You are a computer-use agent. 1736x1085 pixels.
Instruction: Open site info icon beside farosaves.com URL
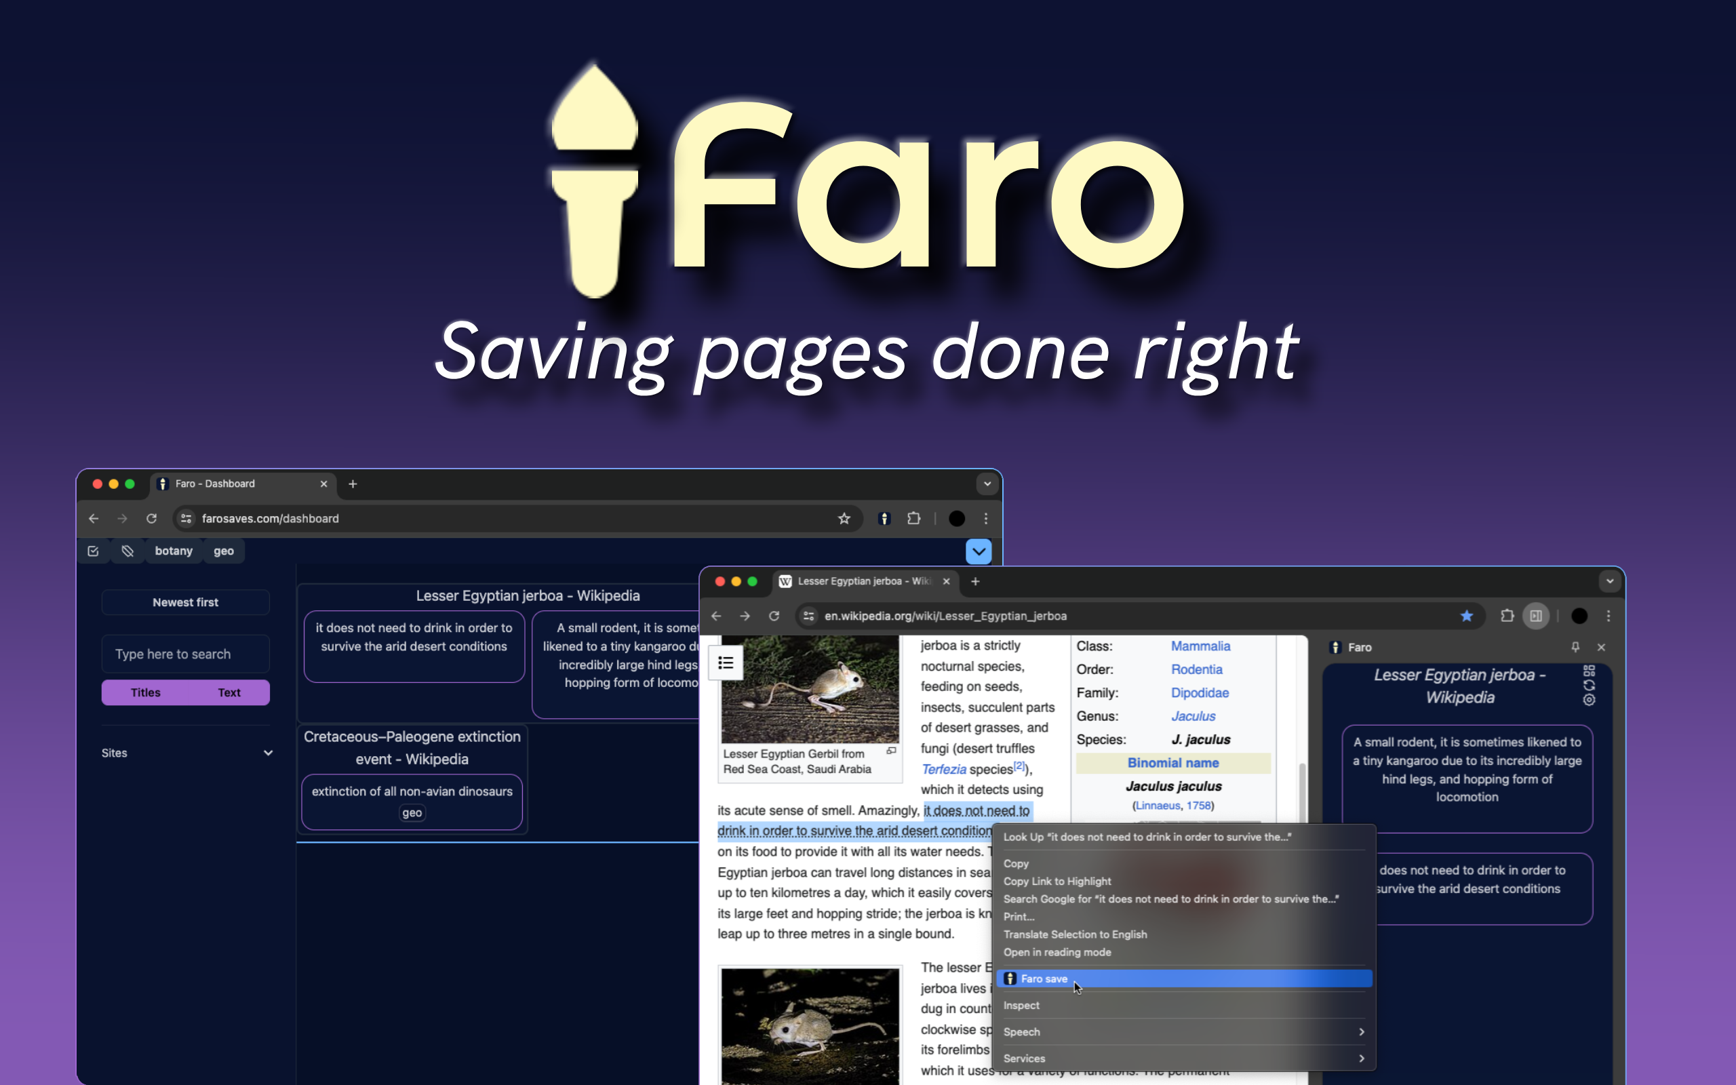click(x=186, y=518)
